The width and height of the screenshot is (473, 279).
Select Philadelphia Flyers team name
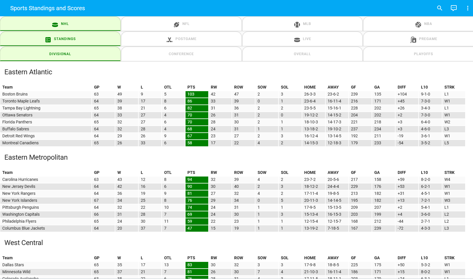[19, 221]
